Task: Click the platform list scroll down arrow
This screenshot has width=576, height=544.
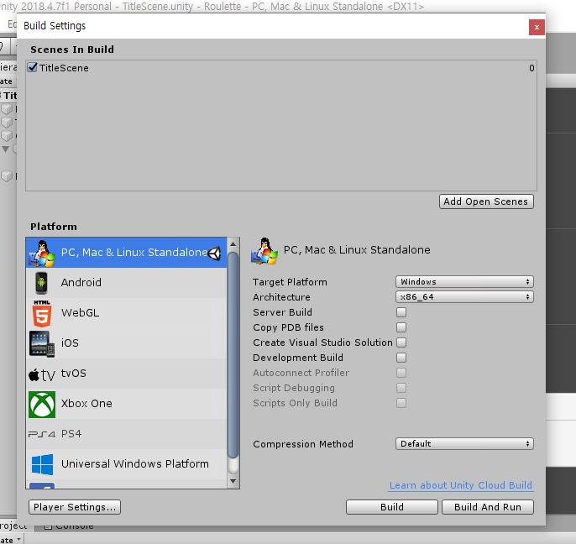Action: click(233, 481)
